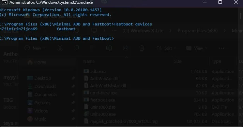
Task: Click the Desktop folder icon in sidebar
Action: point(30,78)
